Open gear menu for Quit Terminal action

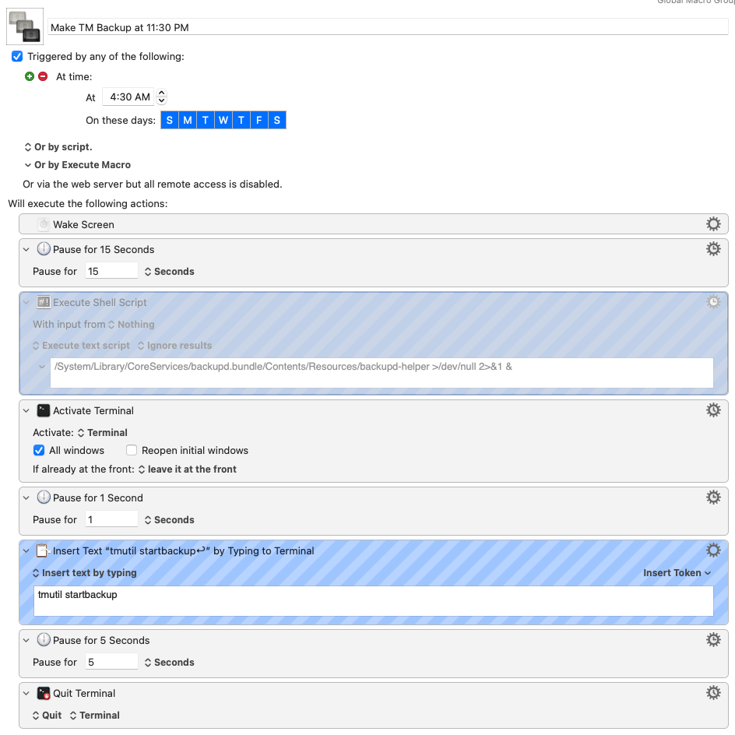(x=713, y=693)
